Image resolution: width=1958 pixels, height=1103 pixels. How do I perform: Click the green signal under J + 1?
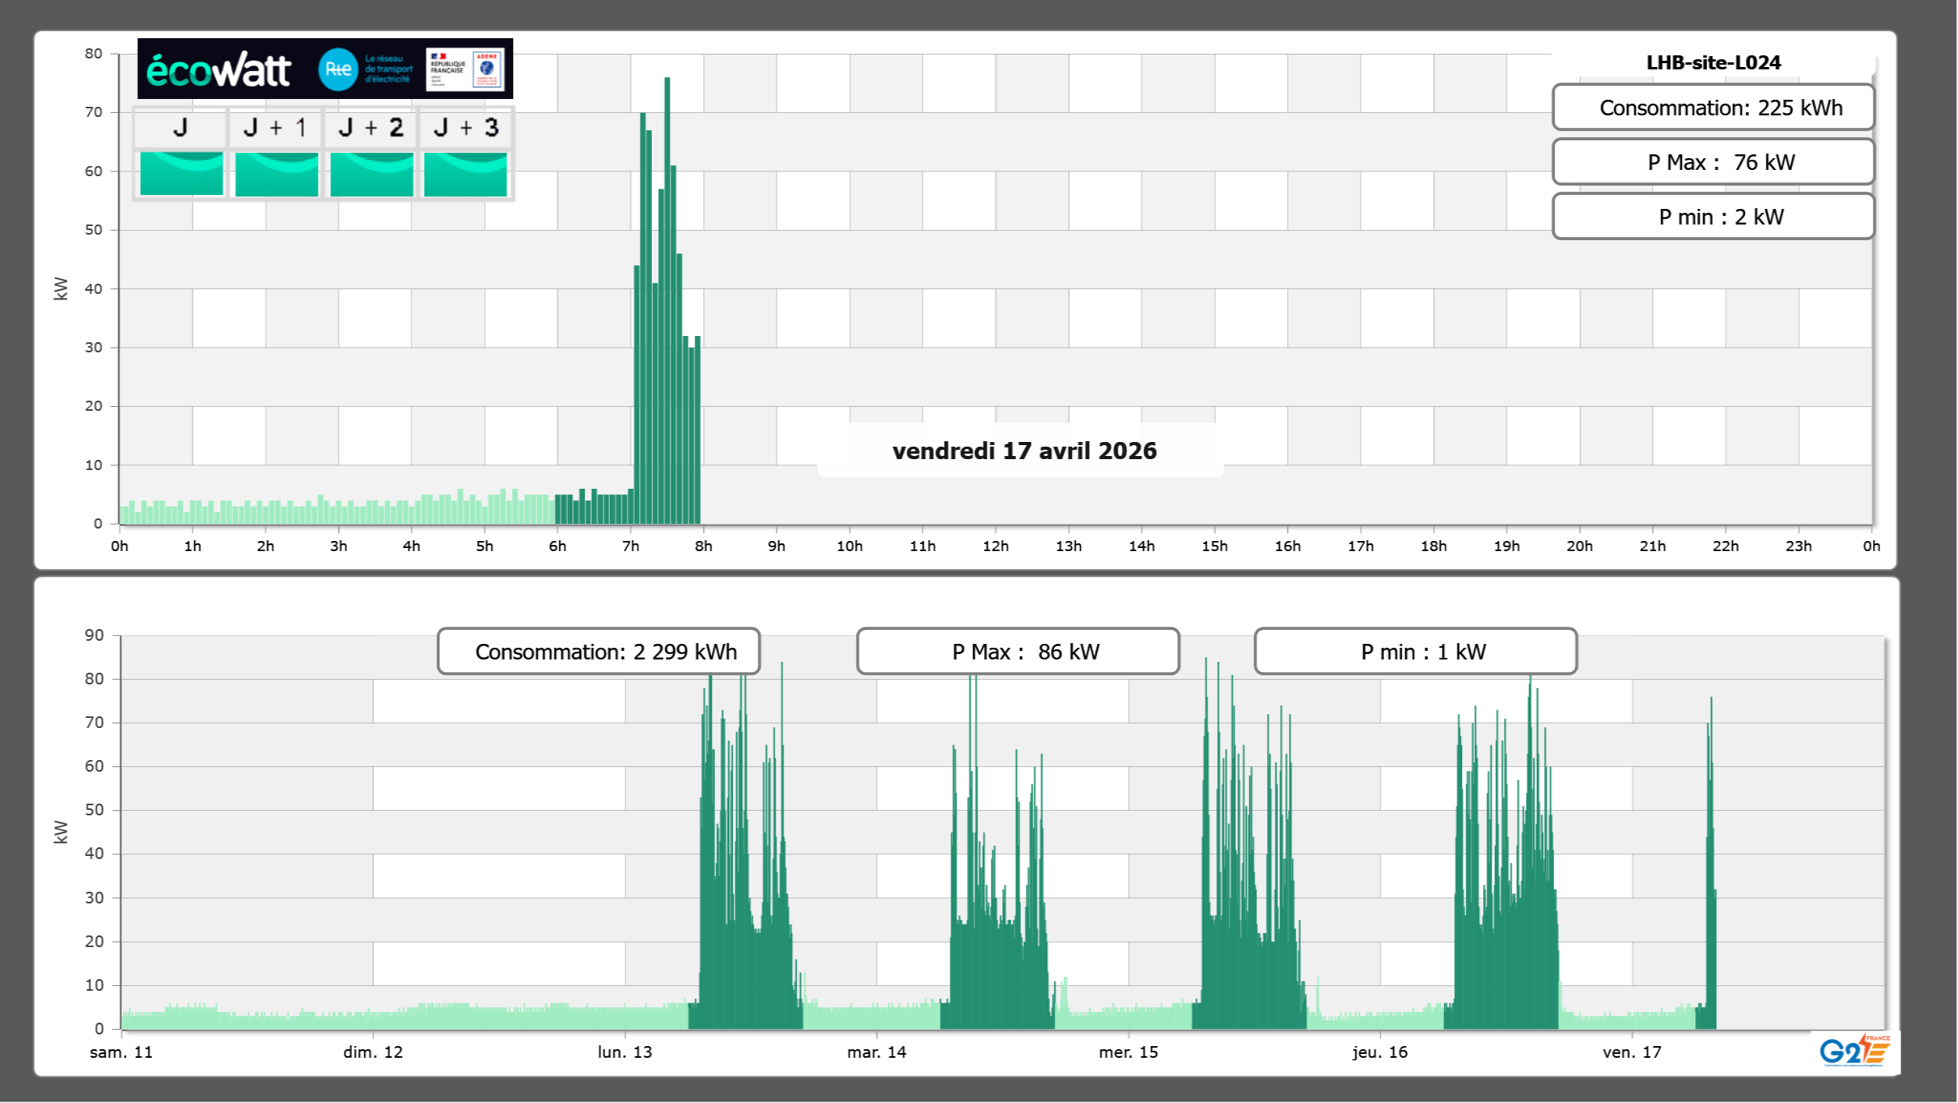(x=276, y=174)
